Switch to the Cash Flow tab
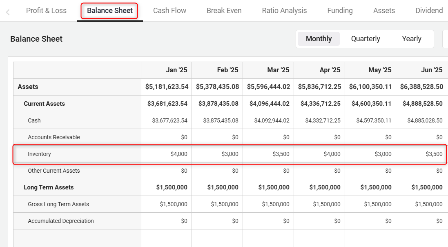 click(169, 11)
